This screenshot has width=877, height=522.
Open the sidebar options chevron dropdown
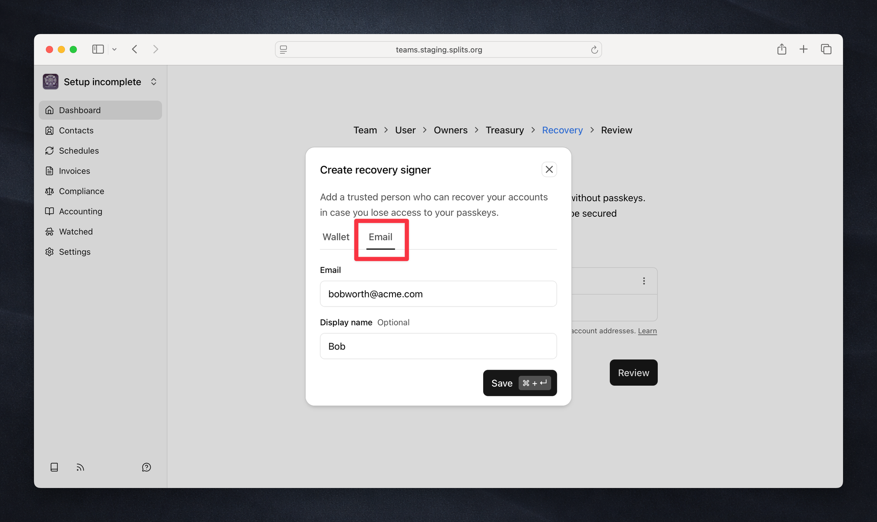[114, 49]
